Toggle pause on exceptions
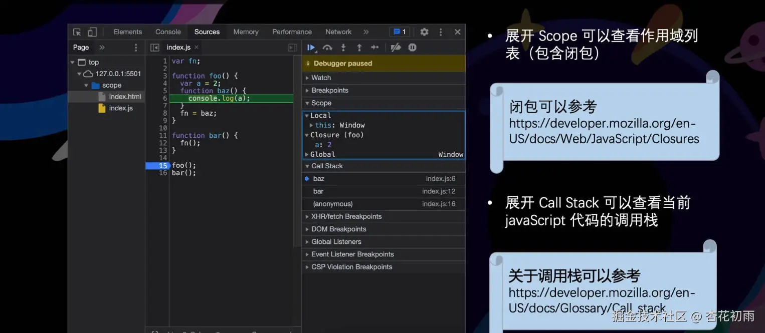The height and width of the screenshot is (333, 765). [412, 47]
